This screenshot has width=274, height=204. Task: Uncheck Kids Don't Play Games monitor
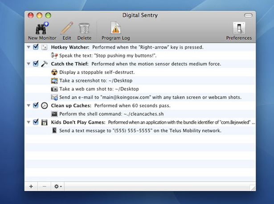[36, 122]
